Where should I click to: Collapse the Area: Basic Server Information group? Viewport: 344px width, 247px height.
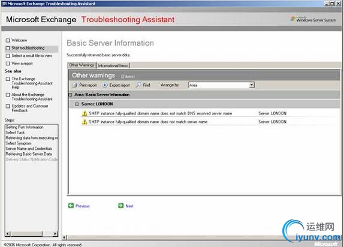70,95
